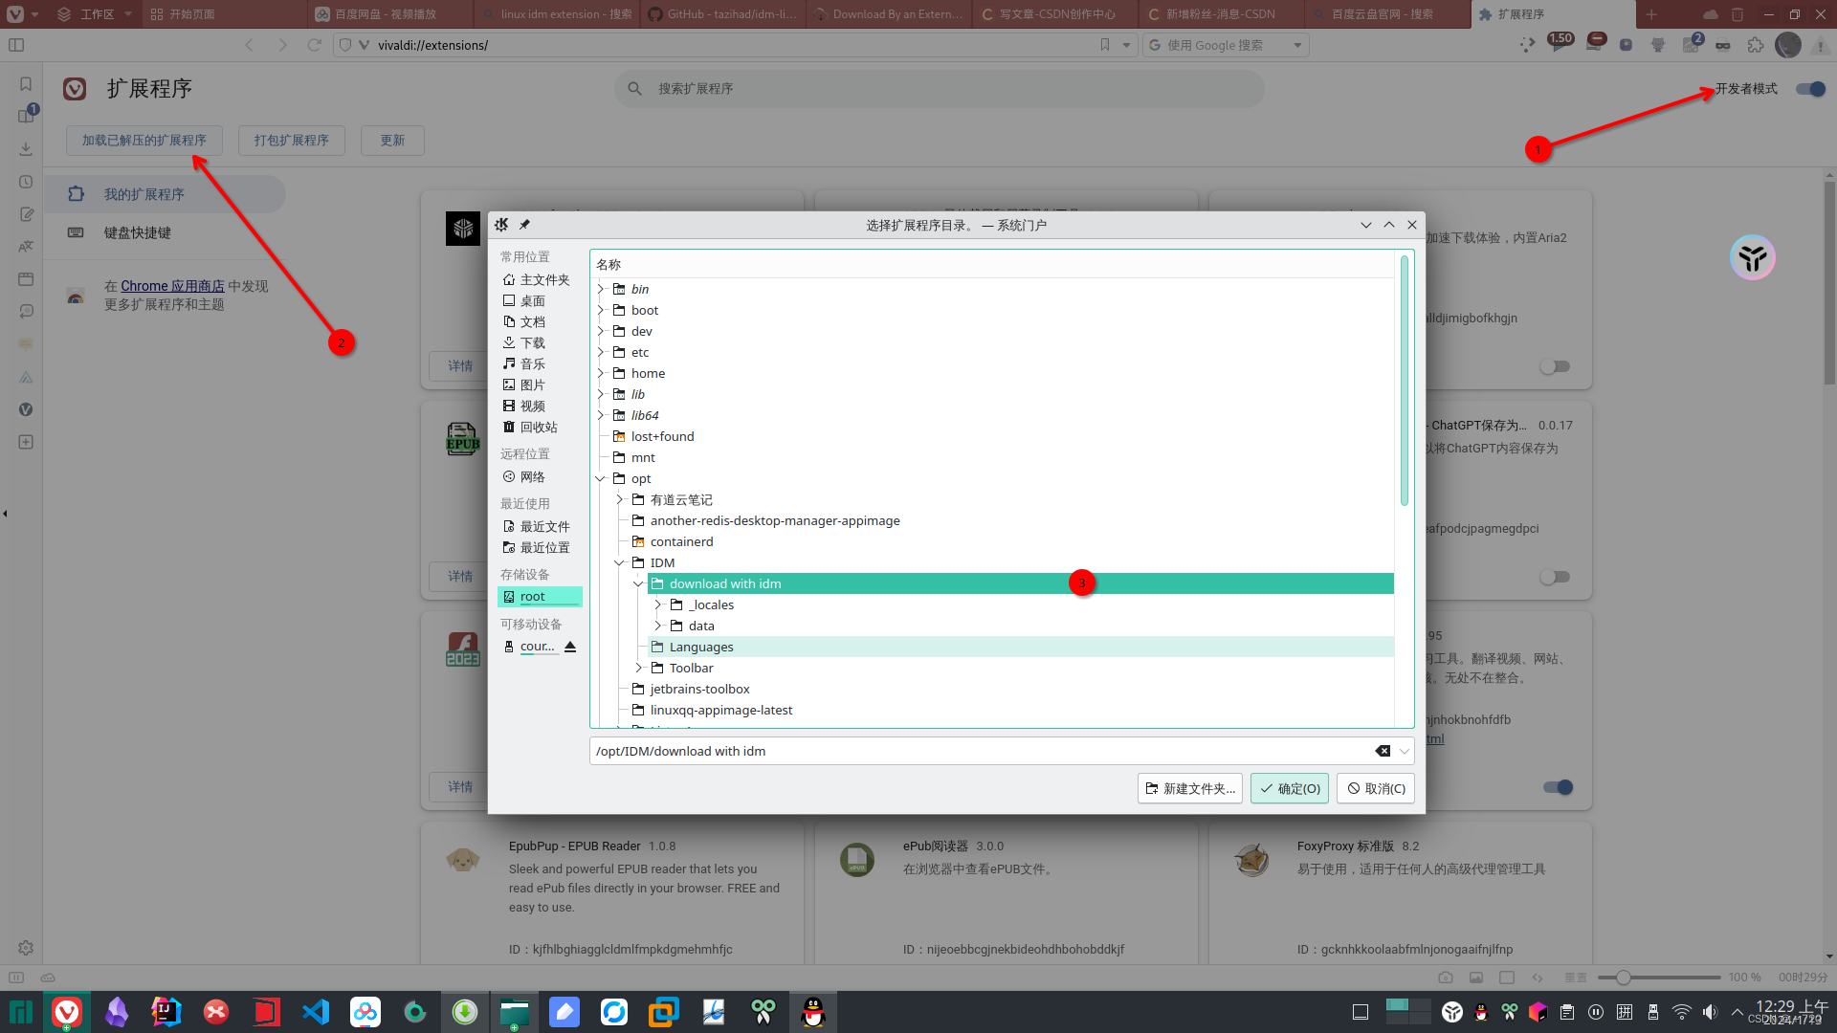Pin the file chooser dialog via pin icon

(x=524, y=225)
